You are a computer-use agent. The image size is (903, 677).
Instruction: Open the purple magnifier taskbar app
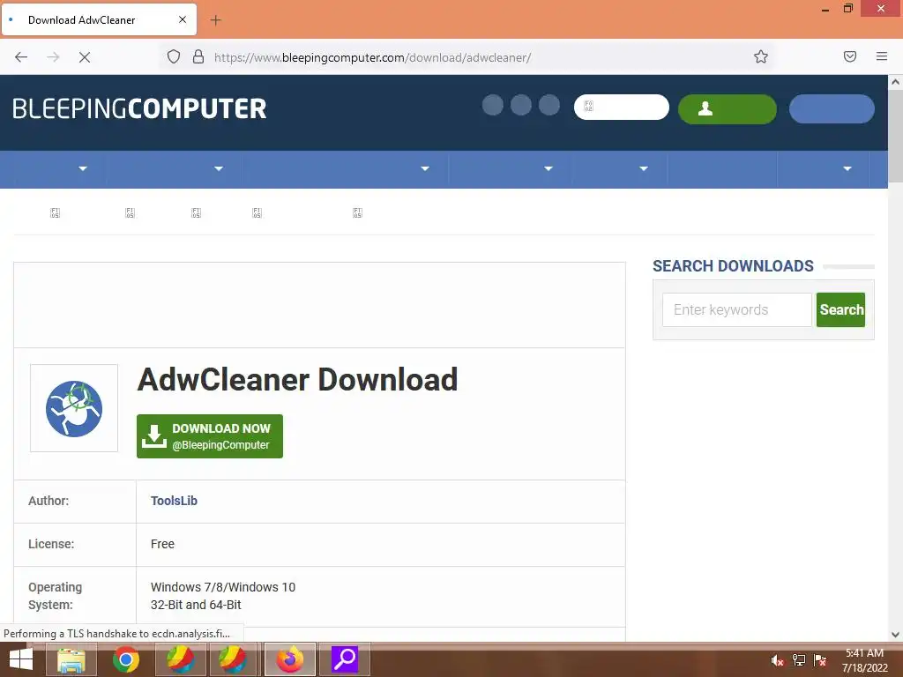(345, 659)
